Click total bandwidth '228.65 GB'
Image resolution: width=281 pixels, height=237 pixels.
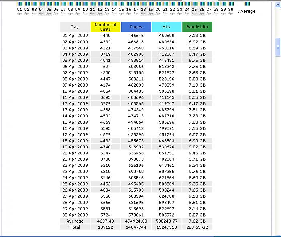197,227
